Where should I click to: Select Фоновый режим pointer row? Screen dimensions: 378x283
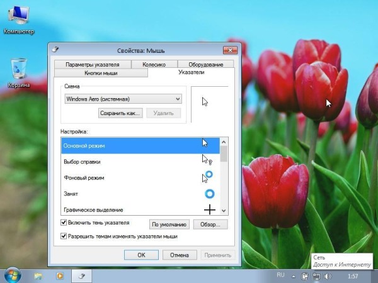[140, 178]
